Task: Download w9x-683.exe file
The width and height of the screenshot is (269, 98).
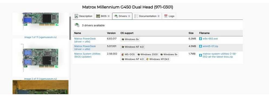Action: [x=210, y=39]
